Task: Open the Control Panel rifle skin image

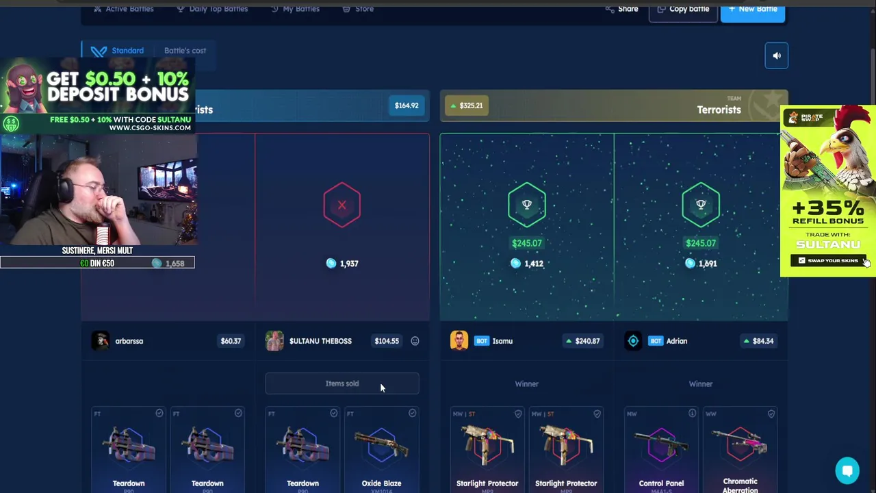Action: 661,446
